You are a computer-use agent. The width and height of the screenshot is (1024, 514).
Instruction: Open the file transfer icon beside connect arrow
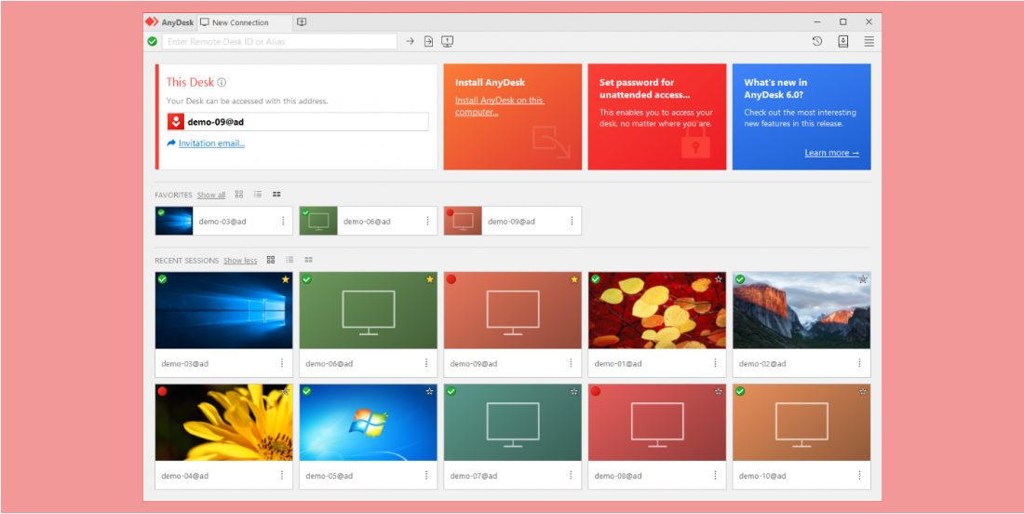(x=428, y=41)
